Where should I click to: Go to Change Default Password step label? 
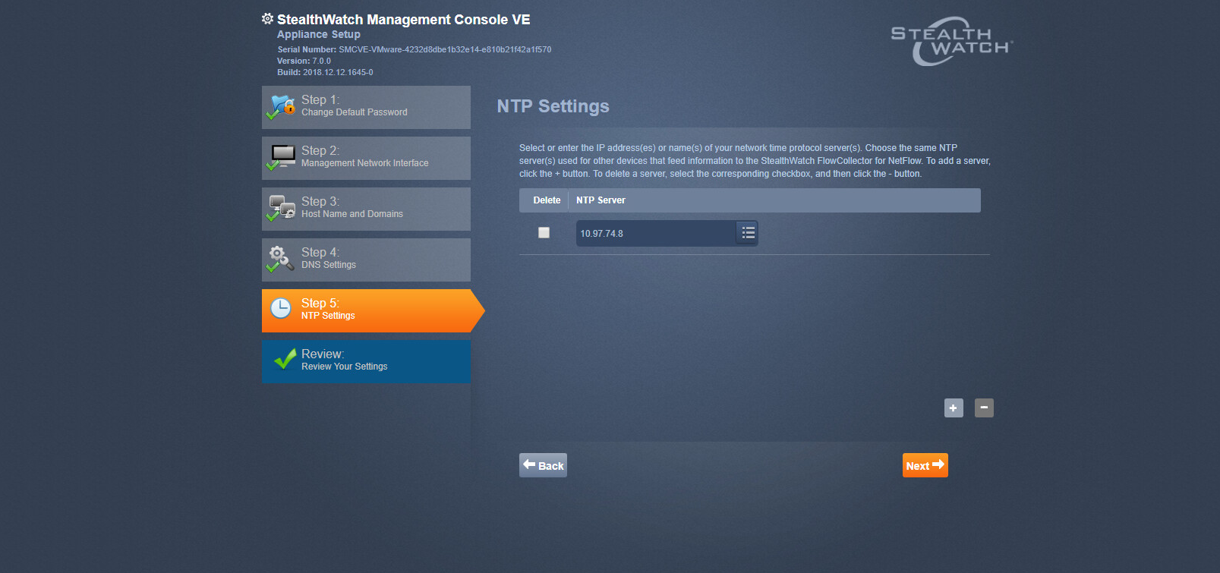pyautogui.click(x=354, y=112)
